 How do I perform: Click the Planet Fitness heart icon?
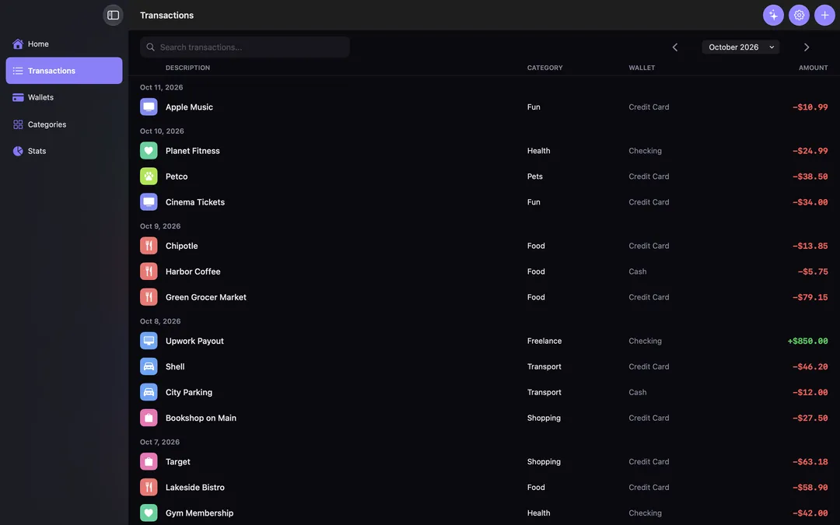point(149,151)
